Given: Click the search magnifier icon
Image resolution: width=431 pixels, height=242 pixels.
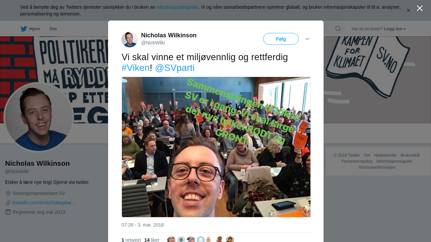Looking at the screenshot, I should [338, 29].
